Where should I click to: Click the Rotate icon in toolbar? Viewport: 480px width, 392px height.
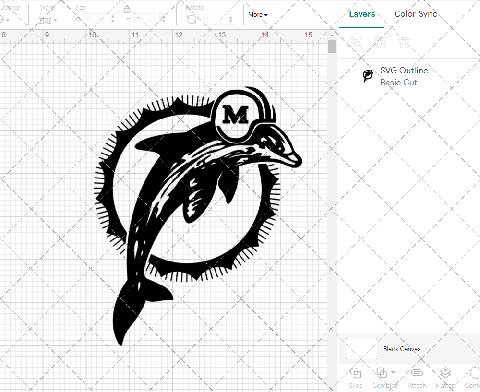coord(192,19)
